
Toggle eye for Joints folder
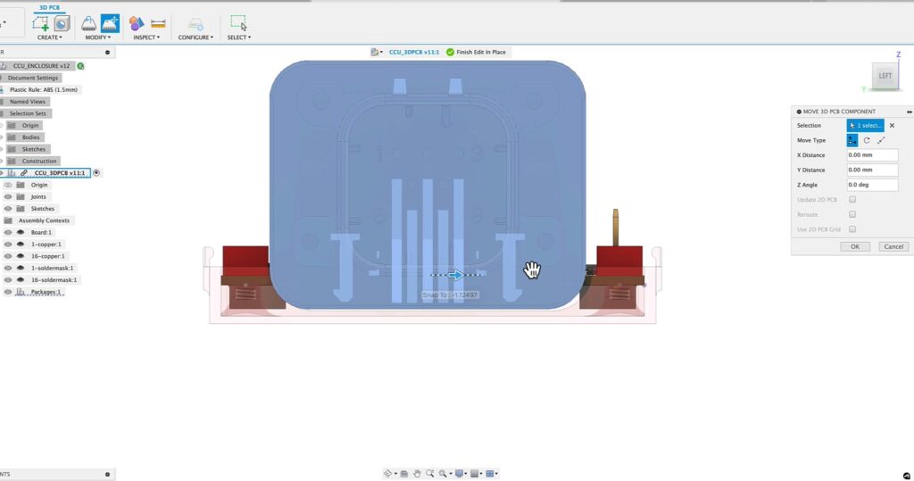tap(7, 197)
